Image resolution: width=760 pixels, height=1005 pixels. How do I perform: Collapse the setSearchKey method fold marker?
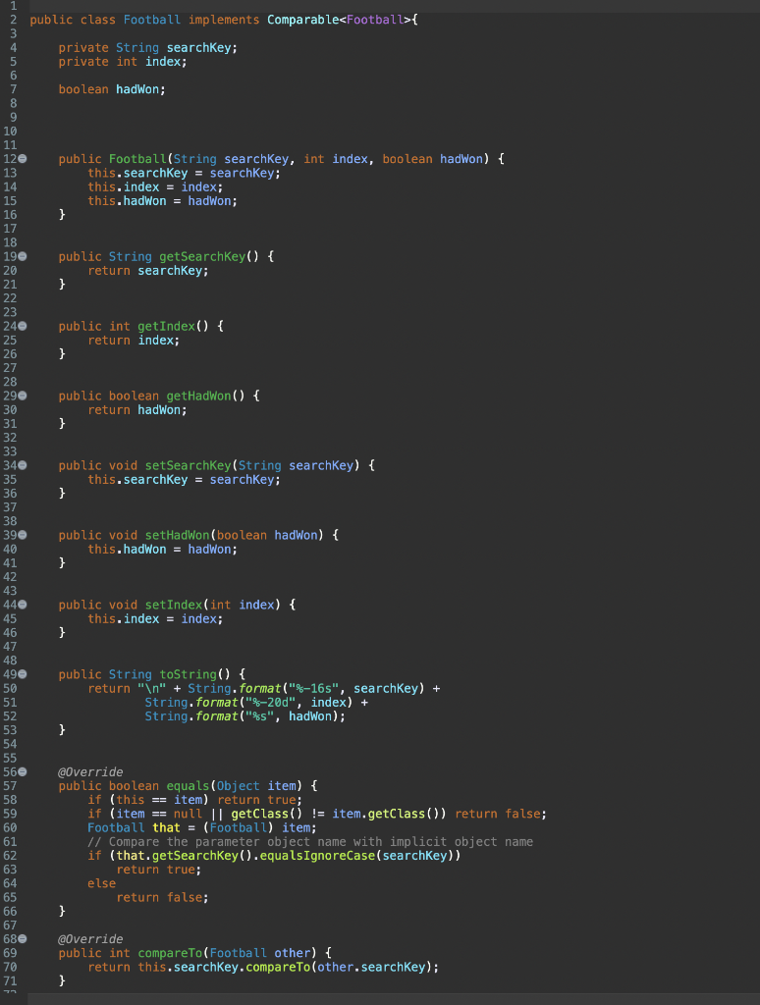point(23,465)
